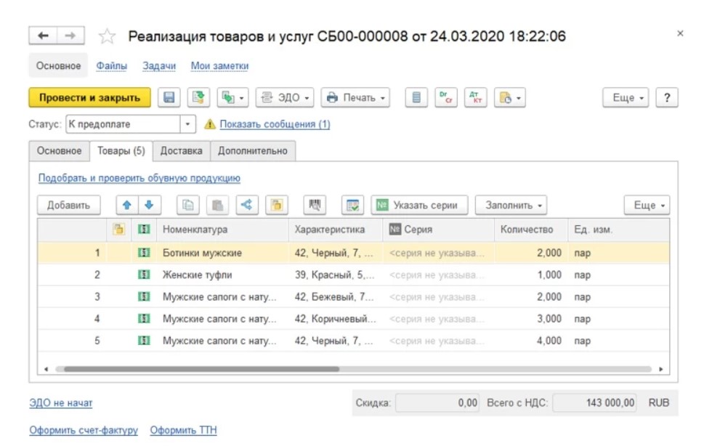Open the Дополнительно tab
This screenshot has width=712, height=446.
click(252, 151)
